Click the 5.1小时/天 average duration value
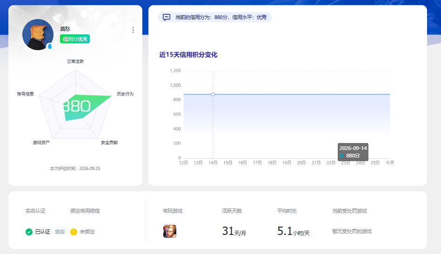This screenshot has width=441, height=254. coord(294,231)
